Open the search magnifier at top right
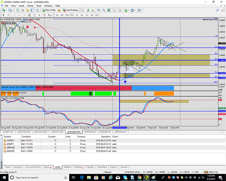Viewport: 226px width, 181px height. (x=217, y=10)
